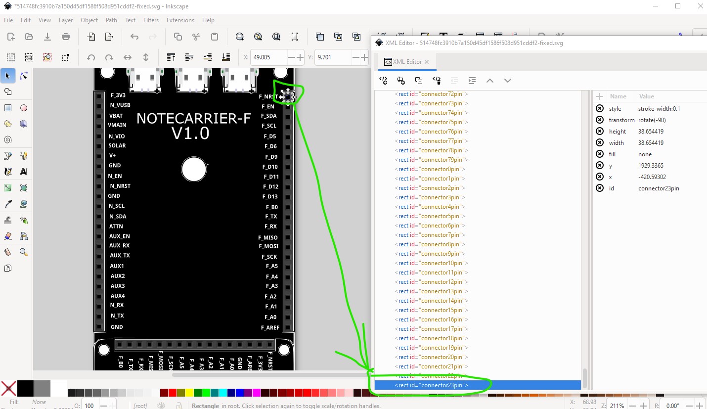Click the New document icon
This screenshot has height=409, width=707.
tap(11, 37)
